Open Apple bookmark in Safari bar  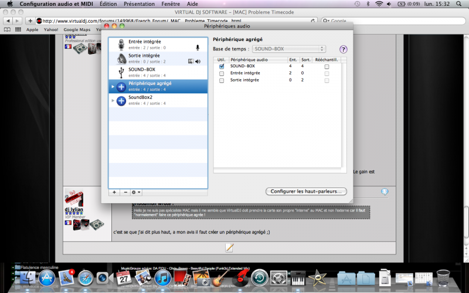(32, 30)
